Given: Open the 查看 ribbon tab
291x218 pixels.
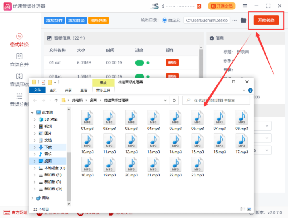Looking at the screenshot, I should (84, 90).
